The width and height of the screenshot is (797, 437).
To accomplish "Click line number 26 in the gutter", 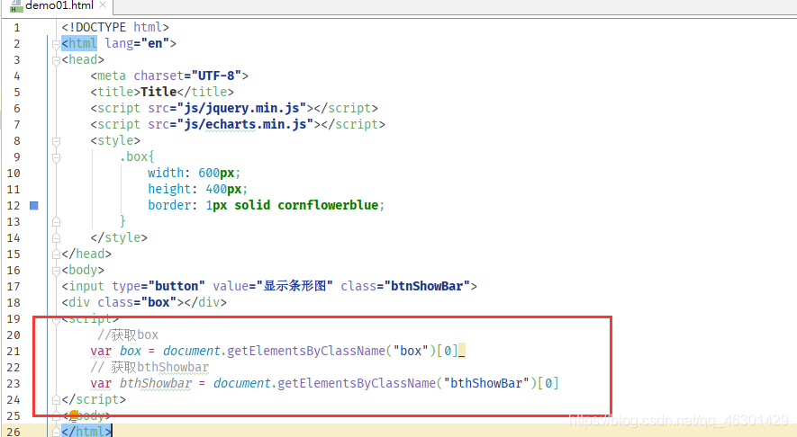I will point(14,432).
